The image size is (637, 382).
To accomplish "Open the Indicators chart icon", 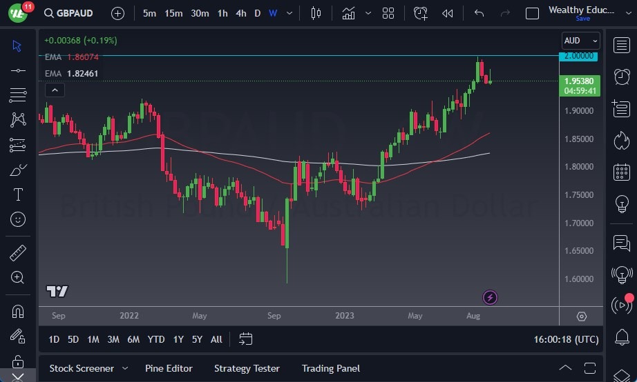I will [x=349, y=13].
